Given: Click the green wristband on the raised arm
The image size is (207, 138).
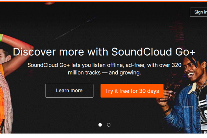Looking at the screenshot, I should (x=1, y=37).
